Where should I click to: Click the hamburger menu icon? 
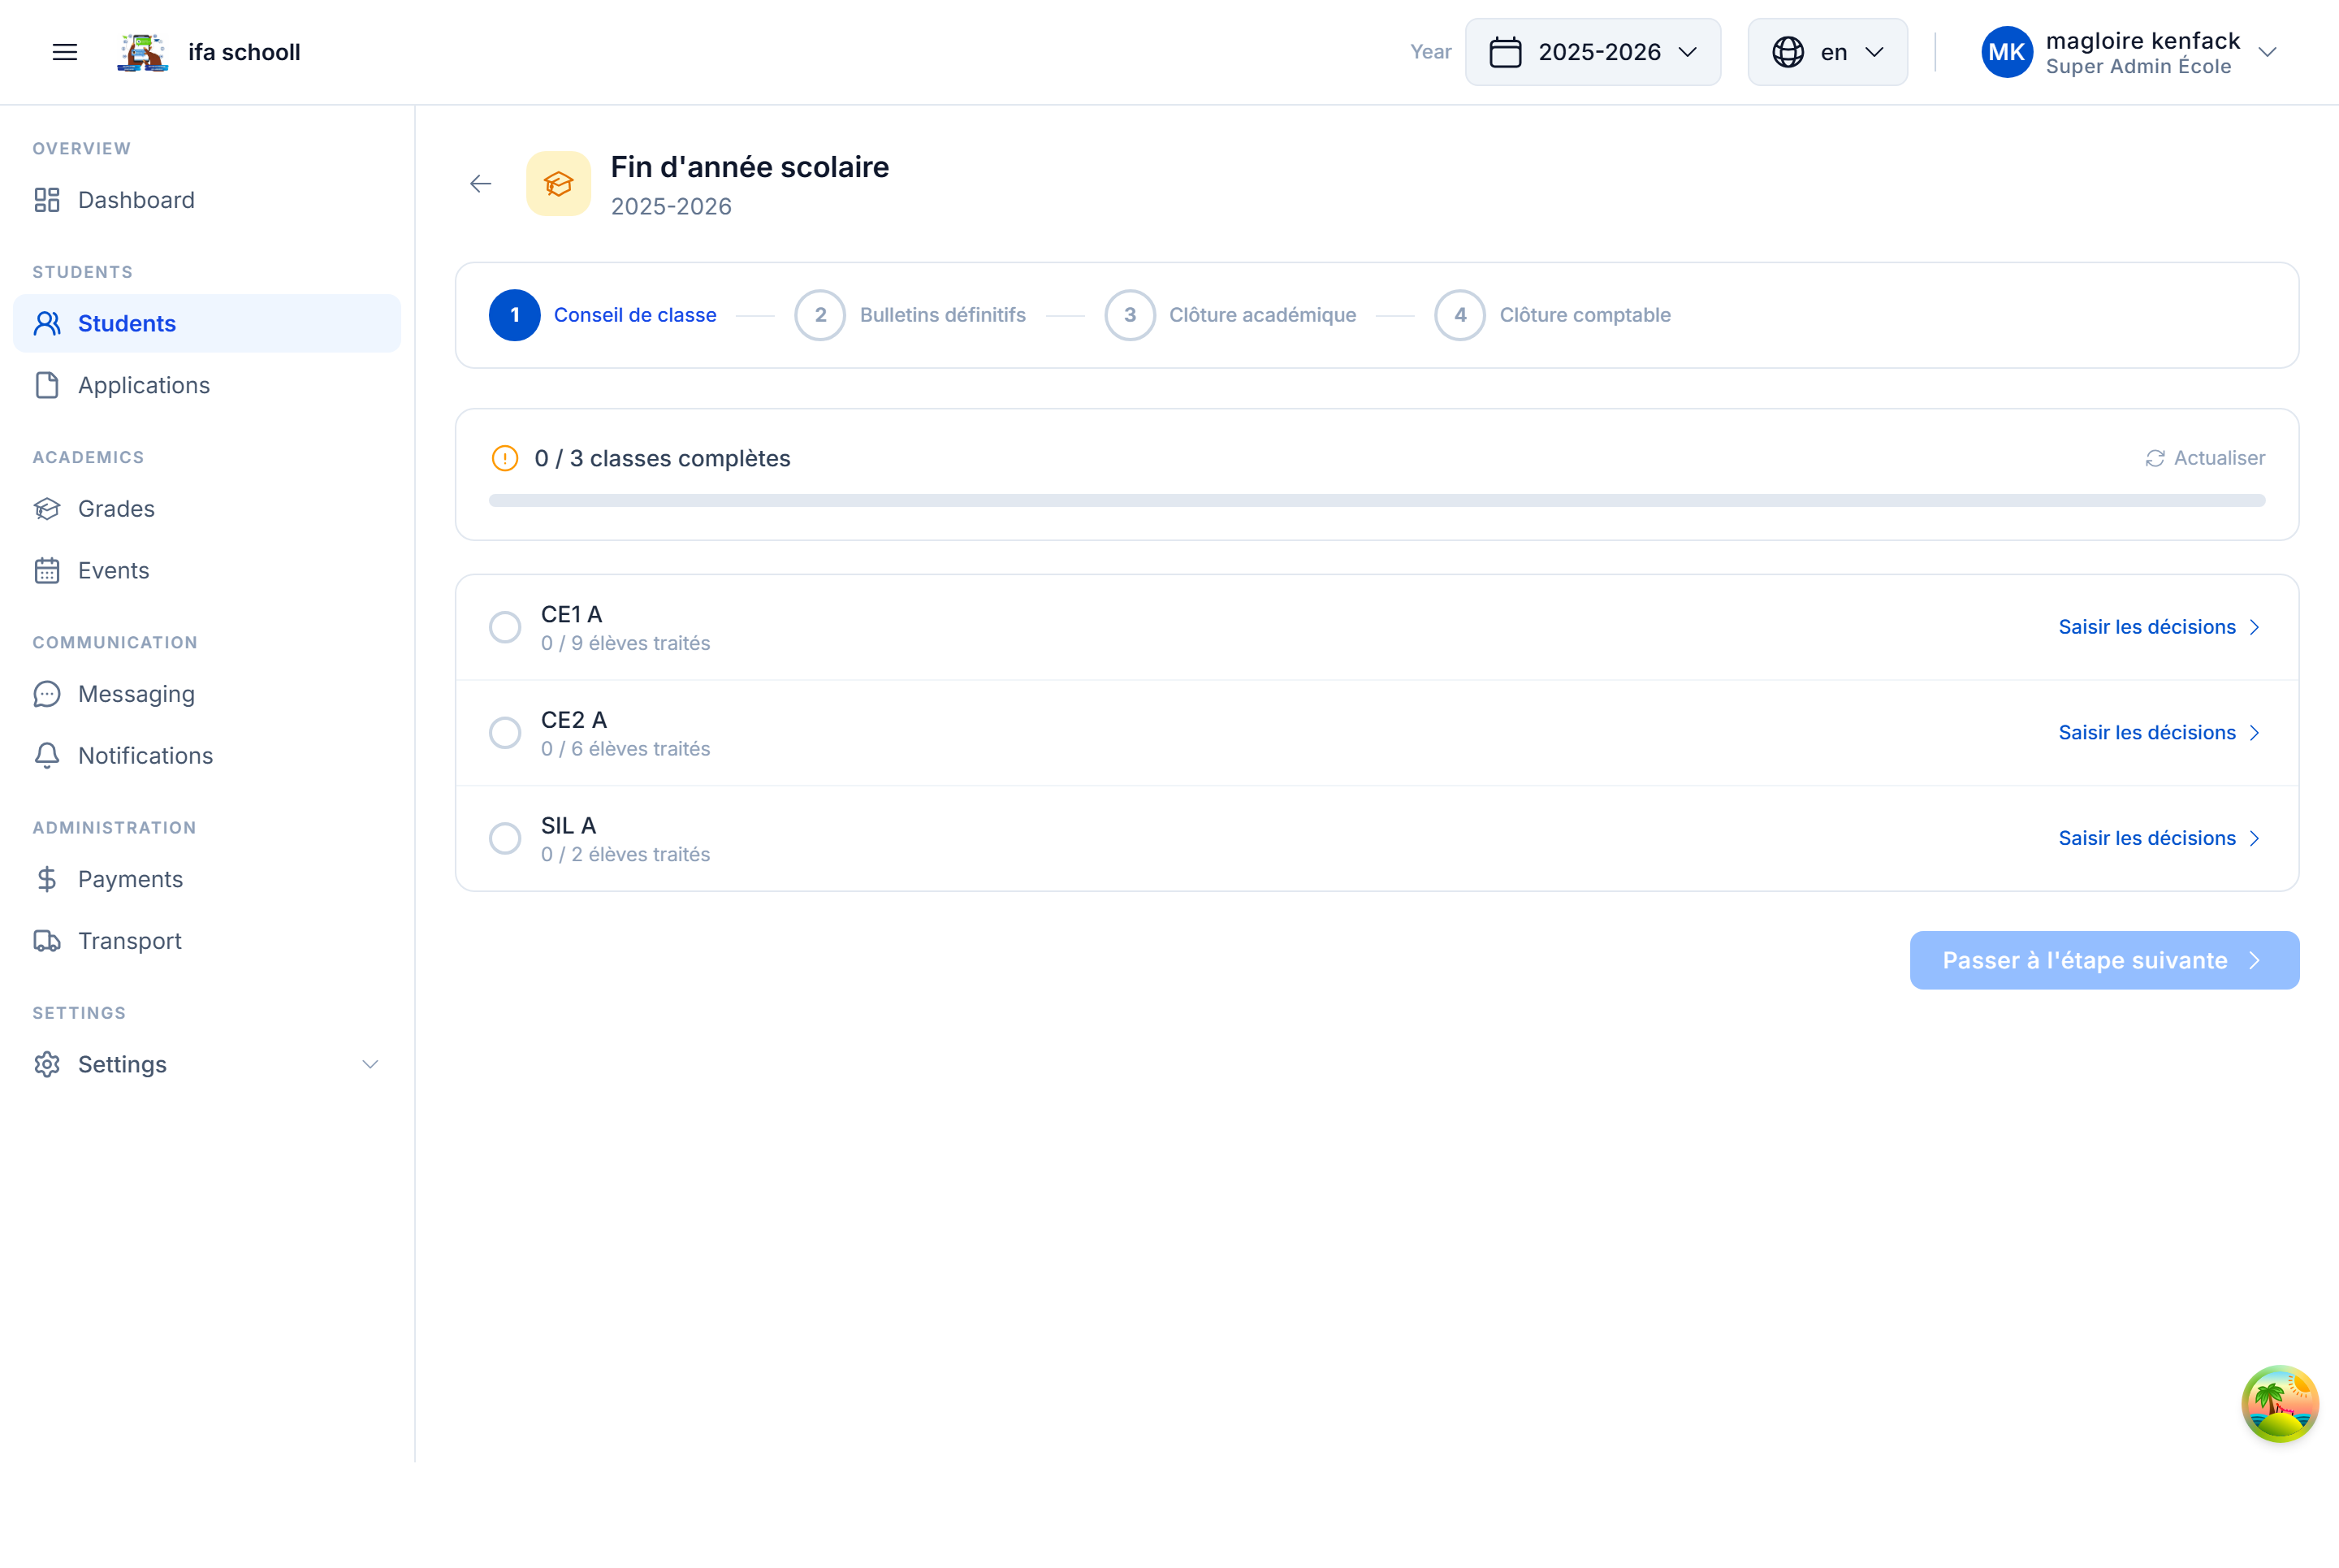[x=65, y=52]
